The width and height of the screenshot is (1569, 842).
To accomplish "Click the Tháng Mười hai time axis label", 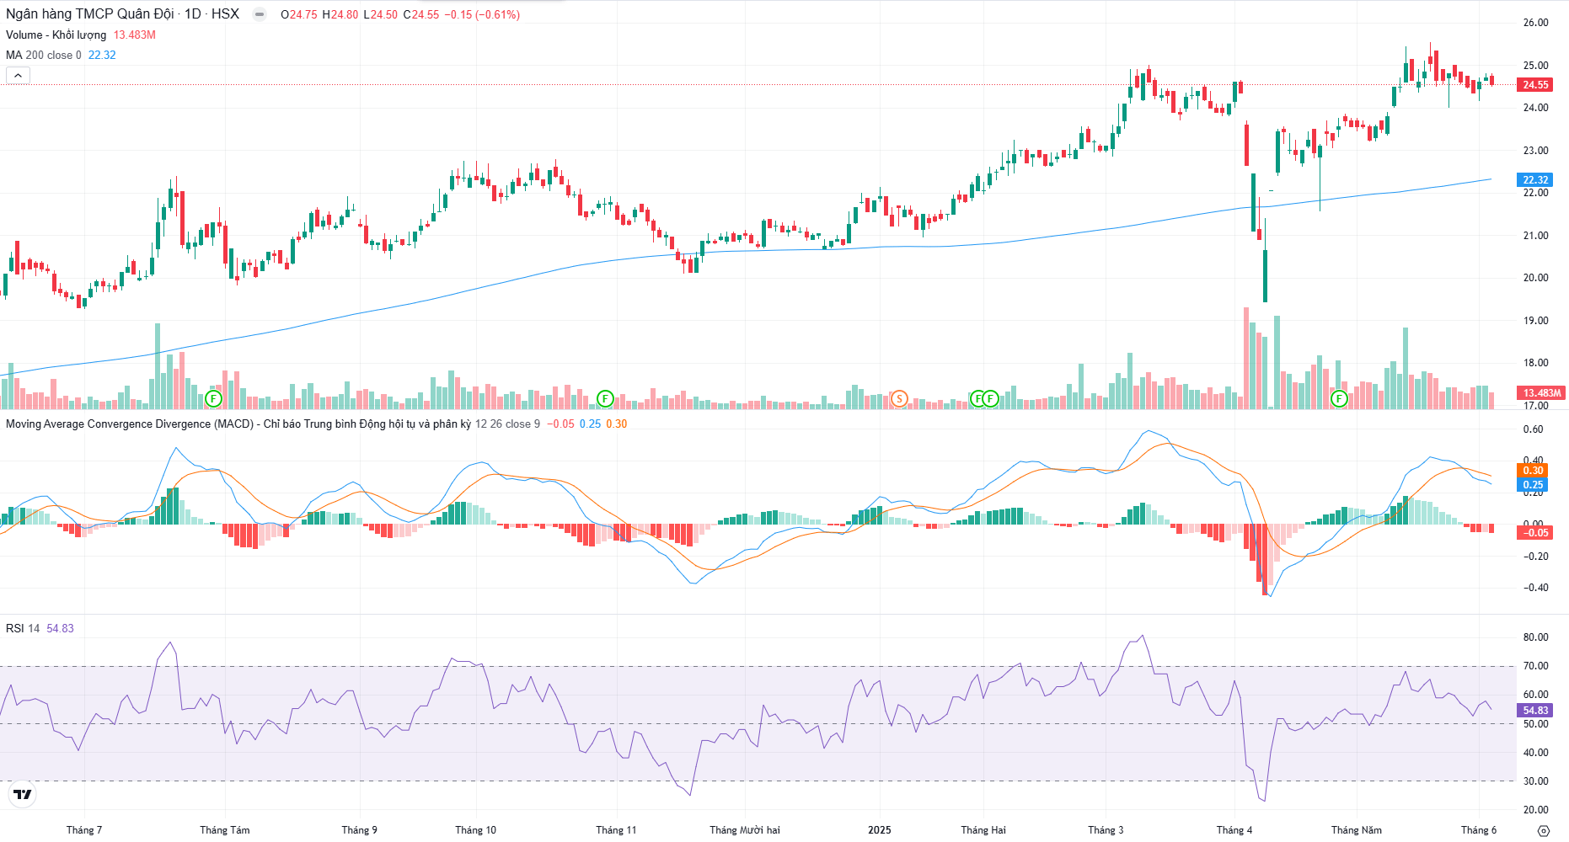I will [745, 830].
